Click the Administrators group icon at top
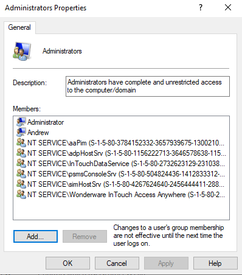Viewport: 242px width, 275px height. click(22, 51)
